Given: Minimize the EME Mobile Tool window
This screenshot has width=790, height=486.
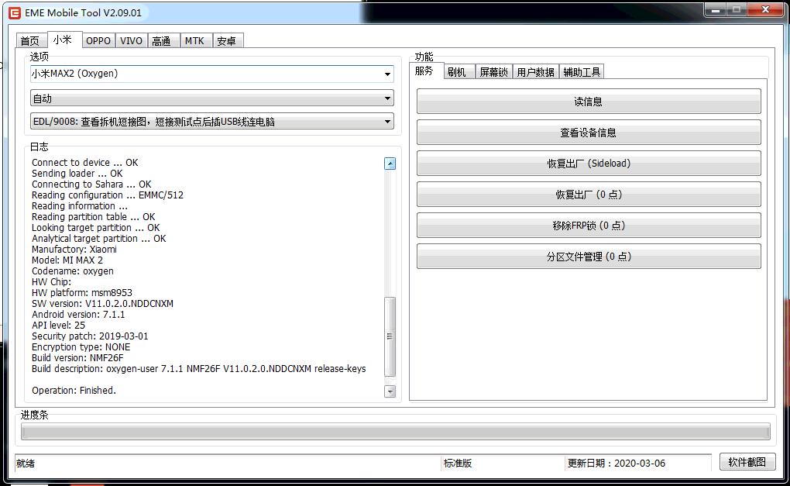Looking at the screenshot, I should click(x=715, y=10).
